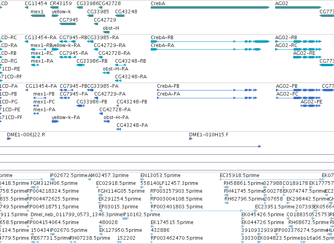
Task: Click the AGO2-RE transcript
Action: click(x=307, y=57)
